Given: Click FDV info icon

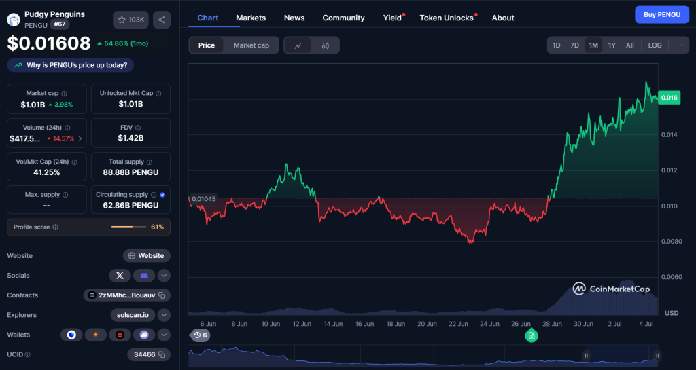Looking at the screenshot, I should (138, 128).
